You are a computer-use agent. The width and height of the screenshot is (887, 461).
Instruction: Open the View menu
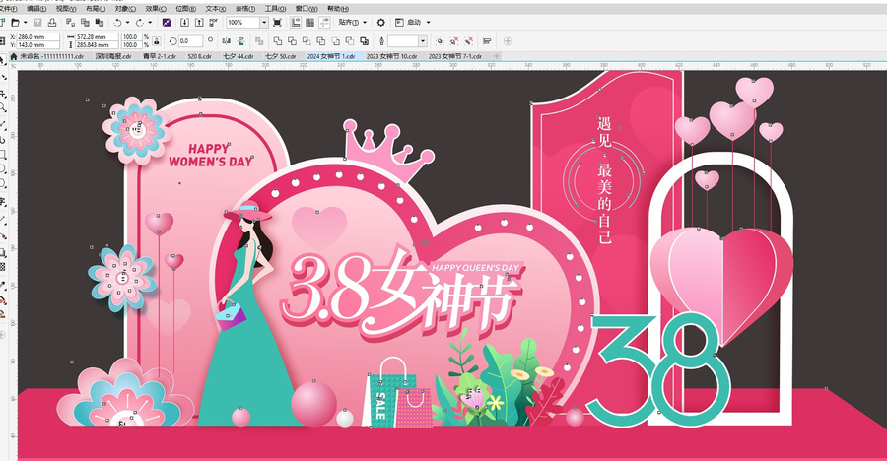click(66, 9)
